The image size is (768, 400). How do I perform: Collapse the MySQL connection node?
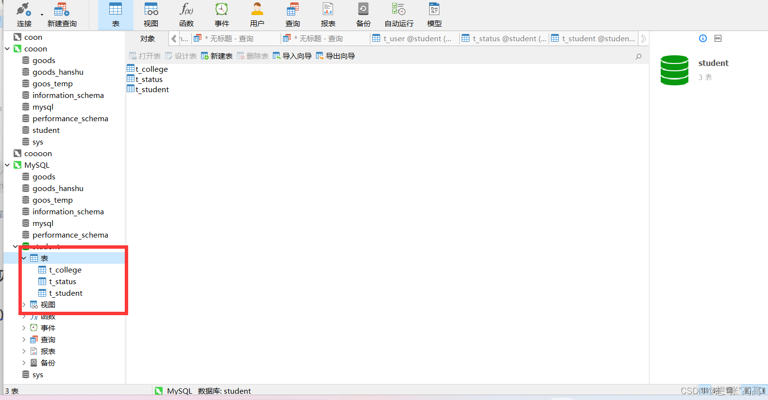click(7, 165)
